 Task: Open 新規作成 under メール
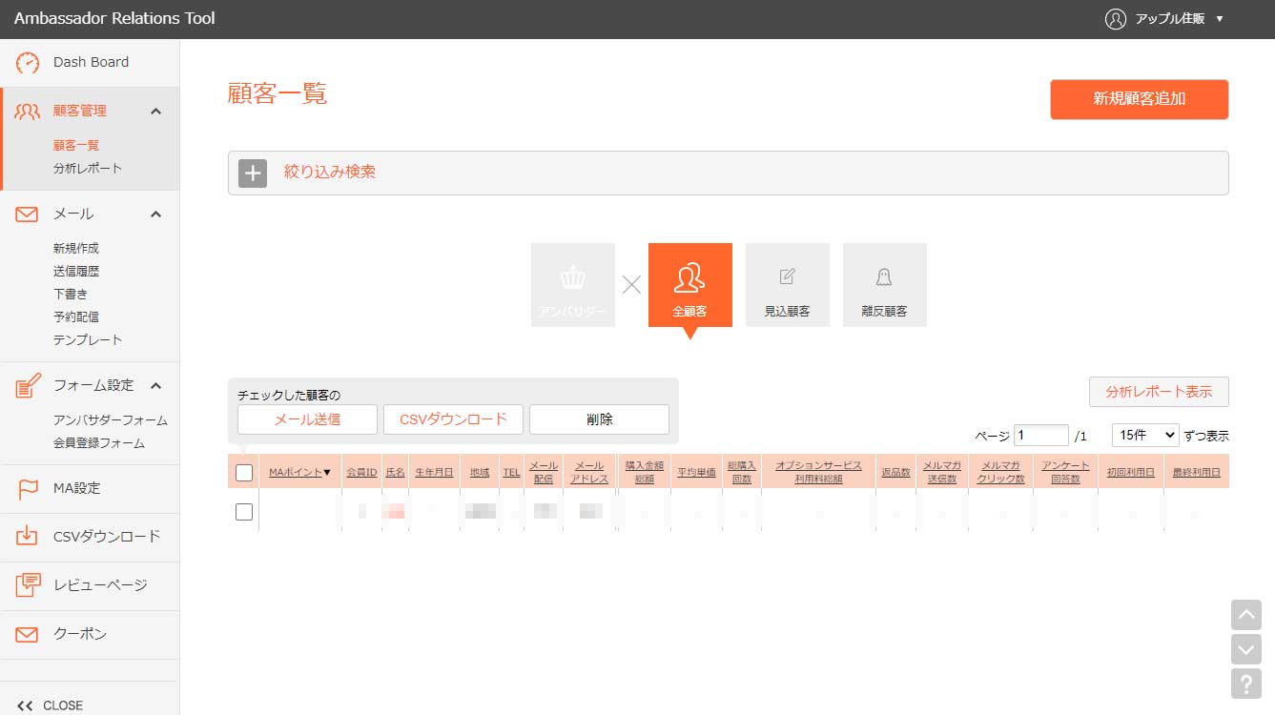(x=76, y=249)
